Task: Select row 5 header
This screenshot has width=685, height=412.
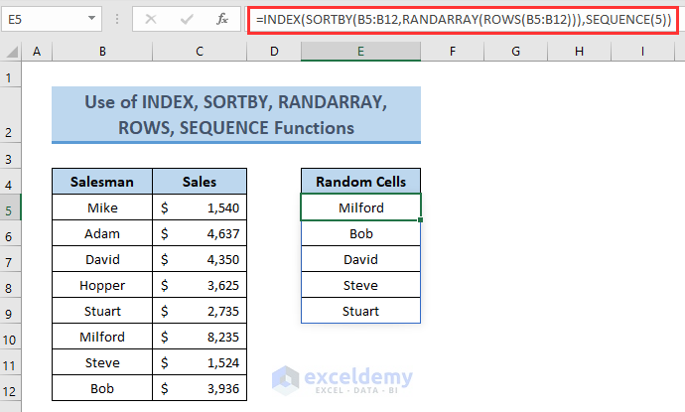Action: click(11, 207)
